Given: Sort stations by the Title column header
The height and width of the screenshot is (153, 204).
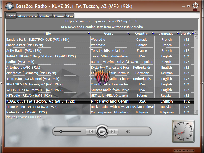Looking at the screenshot, I should 47,33.
